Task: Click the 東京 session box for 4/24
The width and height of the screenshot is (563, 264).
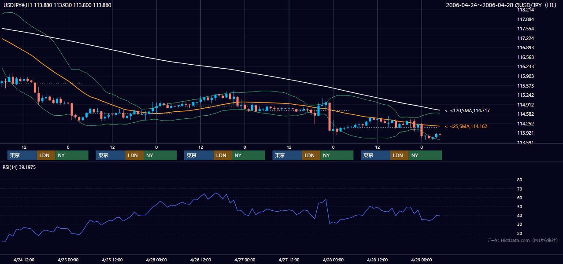Action: pyautogui.click(x=22, y=155)
